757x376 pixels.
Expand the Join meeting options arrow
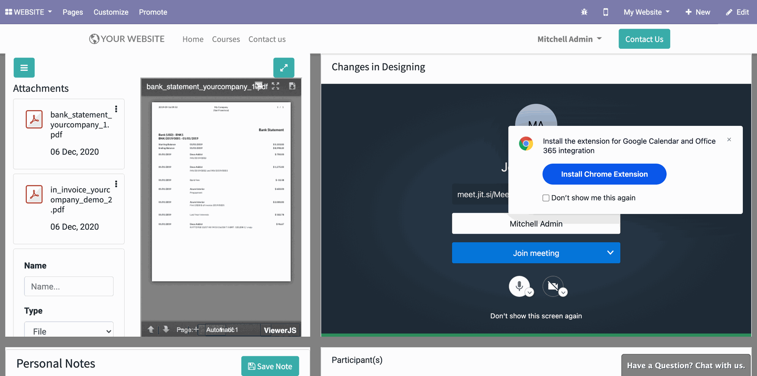610,253
